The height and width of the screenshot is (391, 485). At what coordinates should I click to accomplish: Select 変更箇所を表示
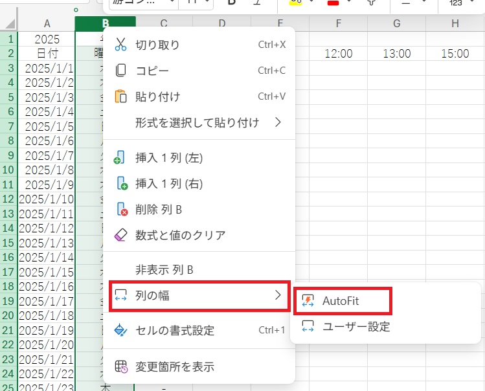click(199, 367)
